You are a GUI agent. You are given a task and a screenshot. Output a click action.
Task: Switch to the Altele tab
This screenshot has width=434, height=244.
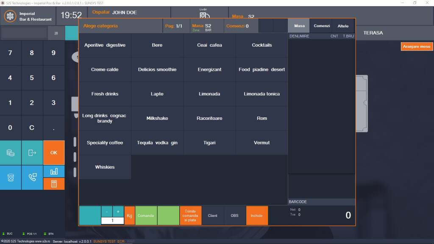[343, 26]
